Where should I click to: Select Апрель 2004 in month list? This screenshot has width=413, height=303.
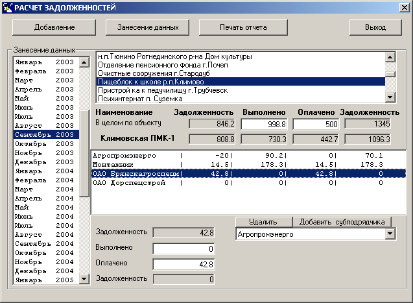pyautogui.click(x=47, y=199)
